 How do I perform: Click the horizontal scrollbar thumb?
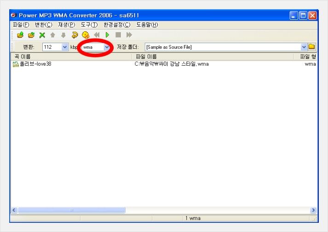pos(72,210)
